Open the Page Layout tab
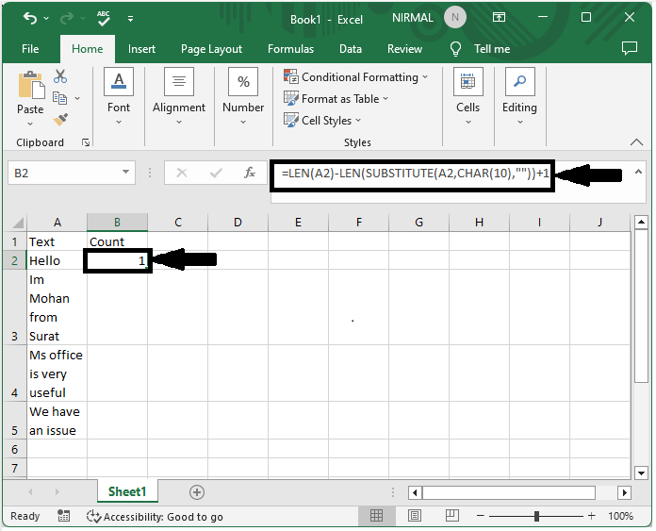This screenshot has width=656, height=531. (211, 49)
